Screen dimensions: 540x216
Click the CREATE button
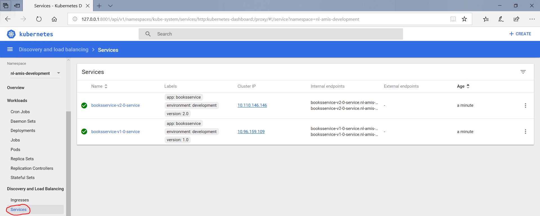pyautogui.click(x=520, y=34)
